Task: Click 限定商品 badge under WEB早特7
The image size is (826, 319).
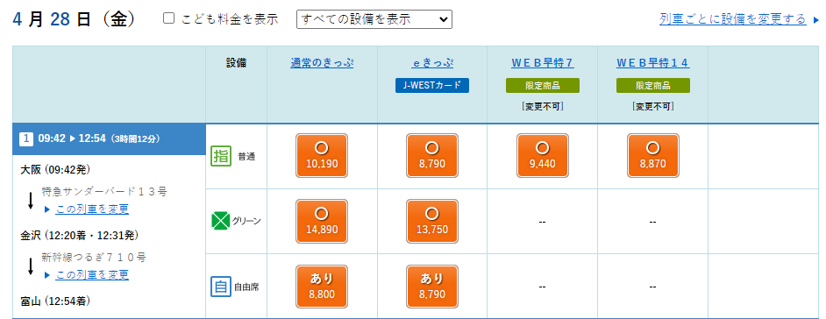Action: [x=543, y=85]
